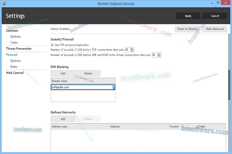Sort by Origin column header
This screenshot has height=154, width=232.
click(211, 127)
